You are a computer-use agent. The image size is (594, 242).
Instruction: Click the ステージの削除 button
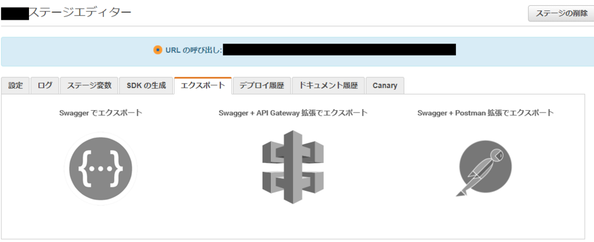(561, 13)
